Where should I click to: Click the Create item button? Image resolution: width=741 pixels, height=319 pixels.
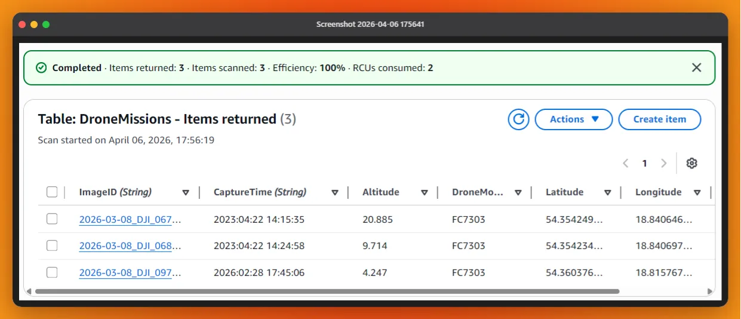[x=659, y=119]
